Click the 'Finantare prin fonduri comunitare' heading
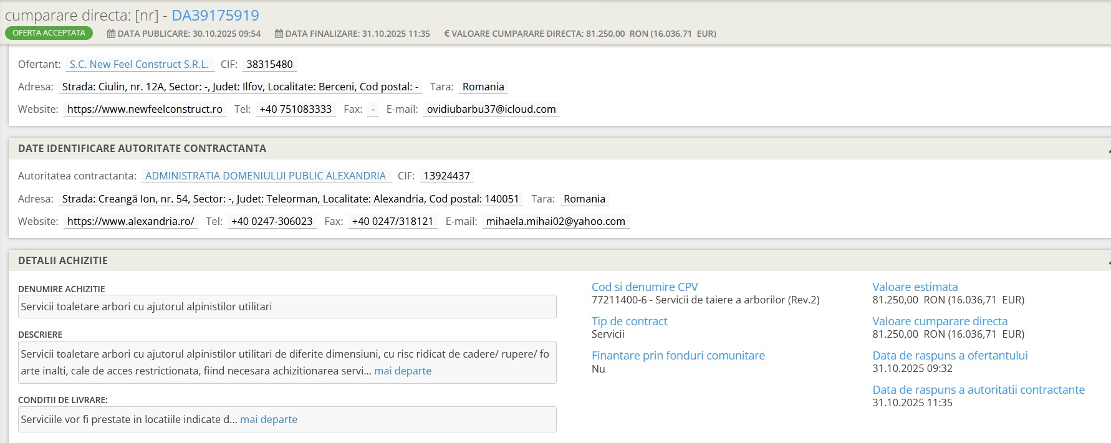 tap(678, 355)
